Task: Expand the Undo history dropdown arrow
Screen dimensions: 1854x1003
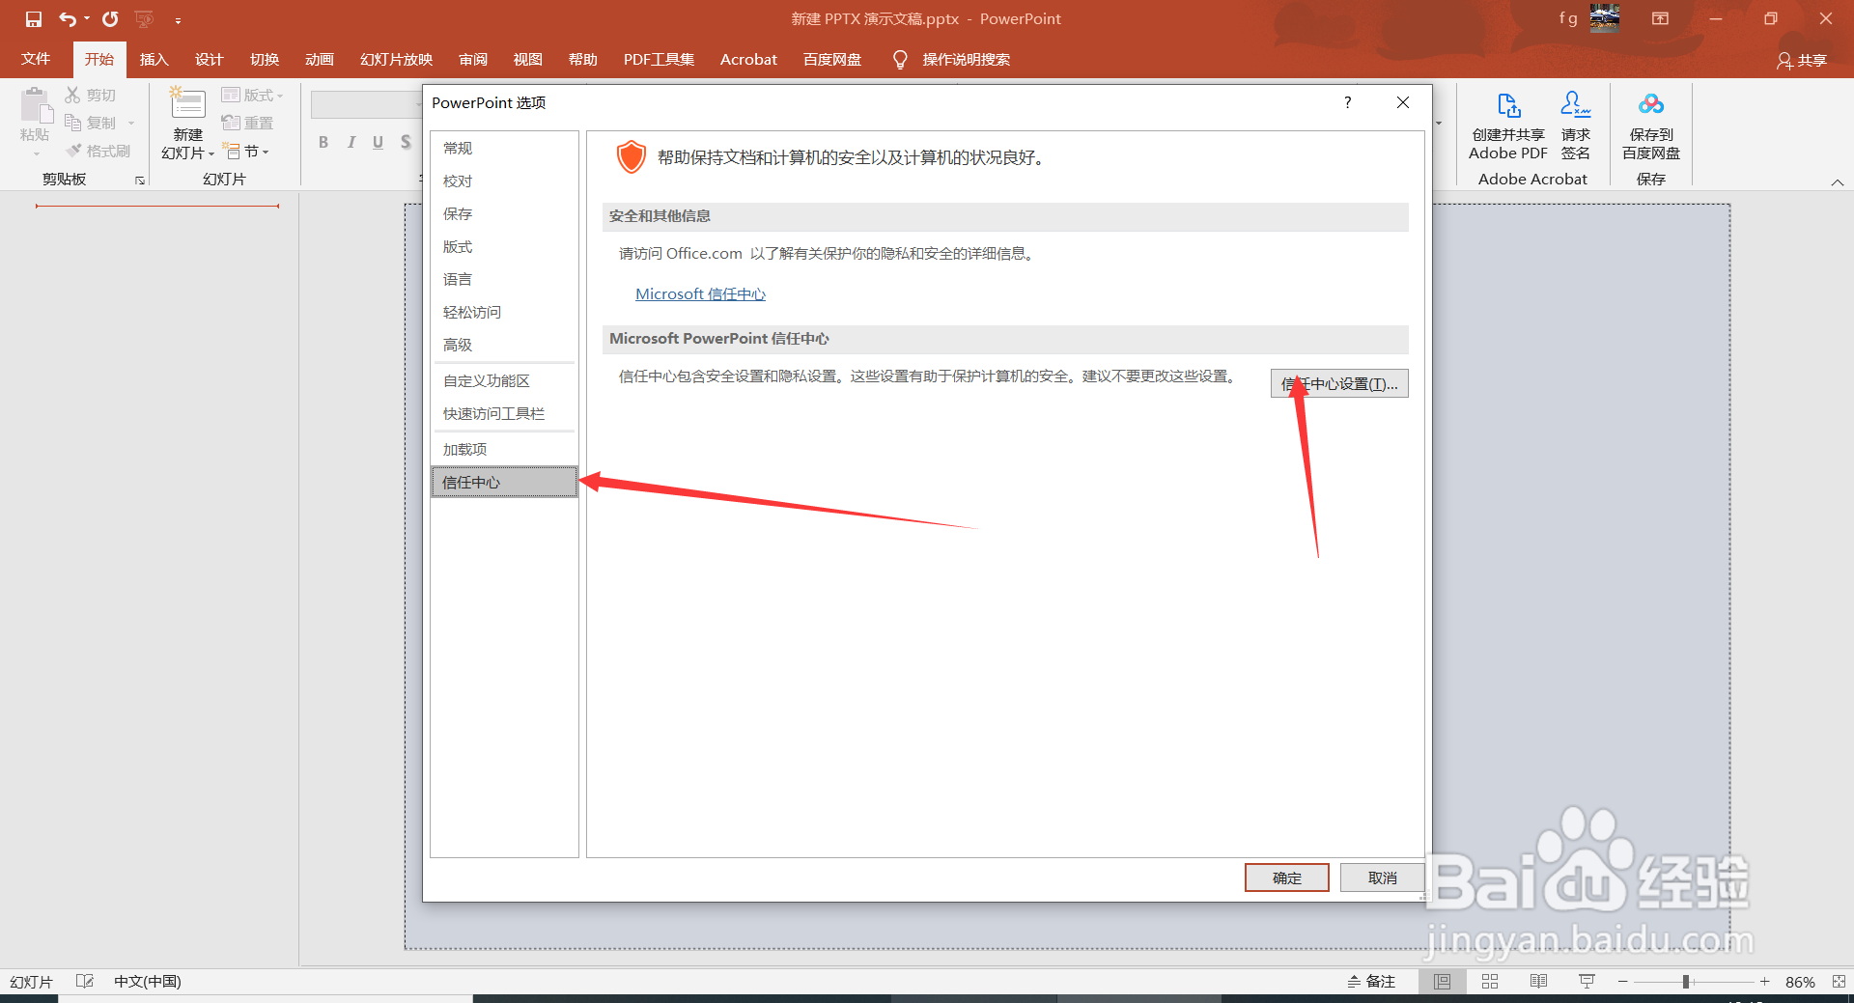Action: pyautogui.click(x=87, y=19)
